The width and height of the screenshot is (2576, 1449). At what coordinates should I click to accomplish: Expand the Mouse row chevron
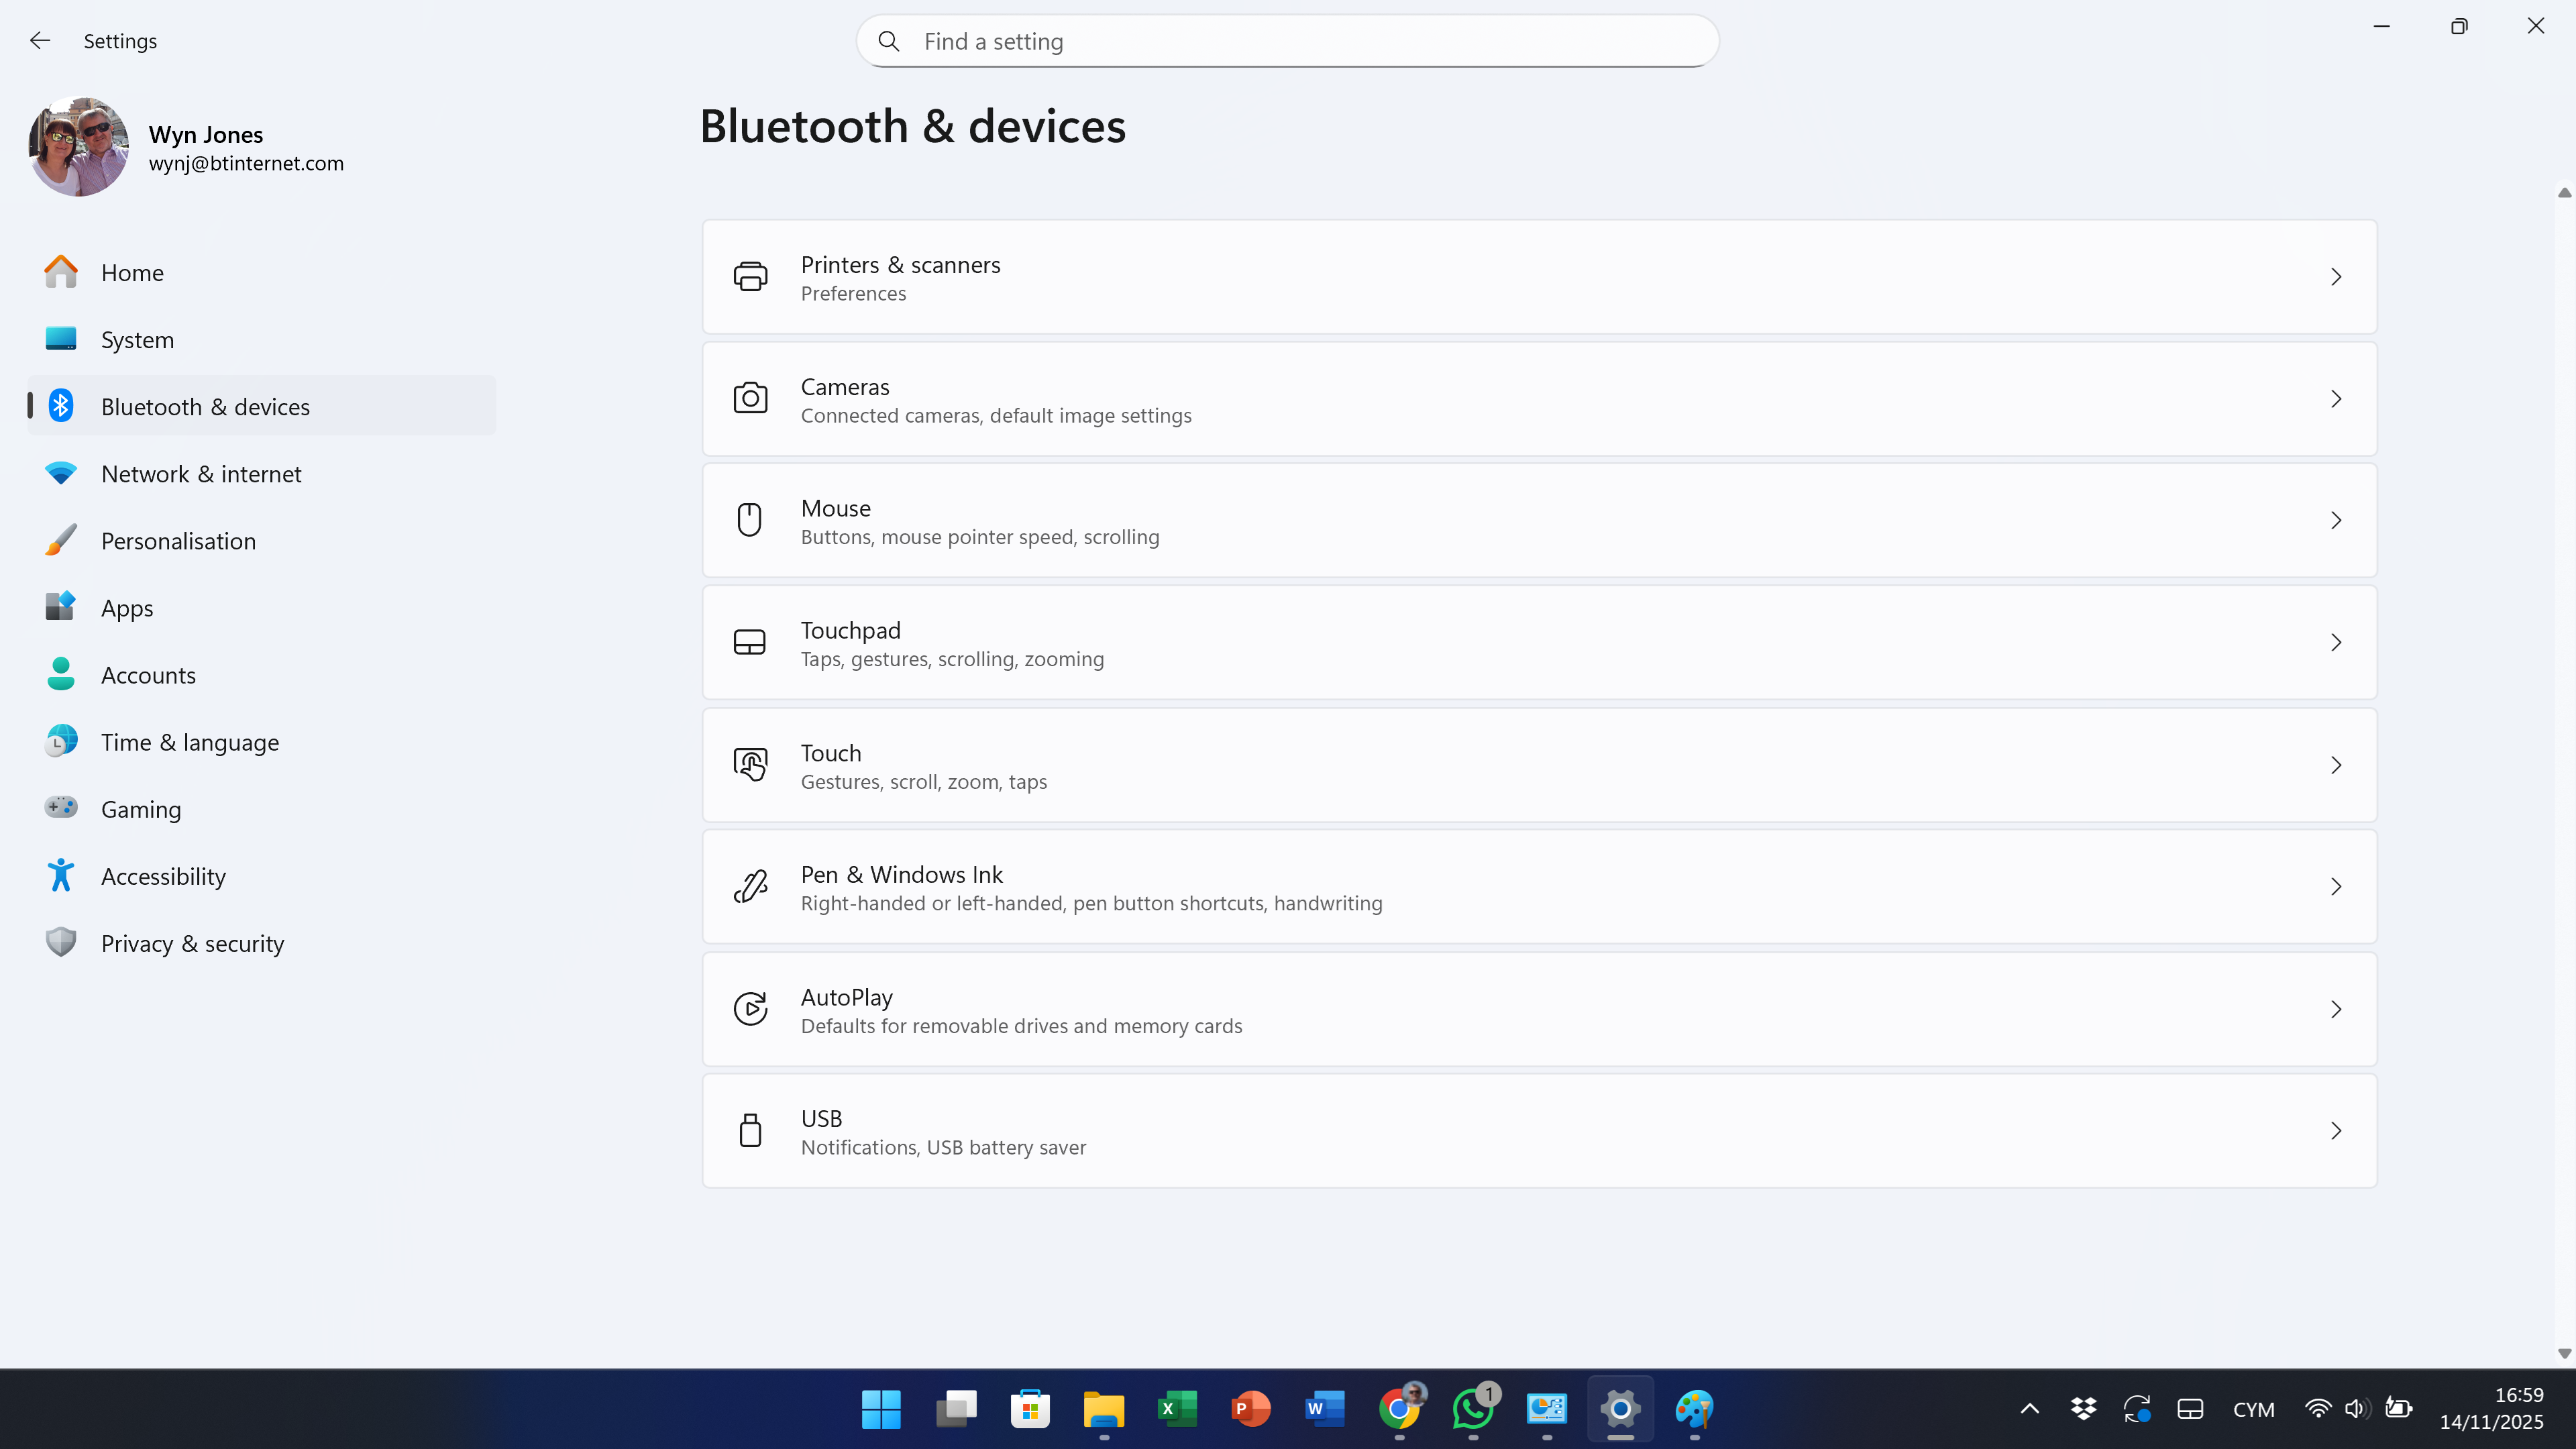pyautogui.click(x=2336, y=520)
